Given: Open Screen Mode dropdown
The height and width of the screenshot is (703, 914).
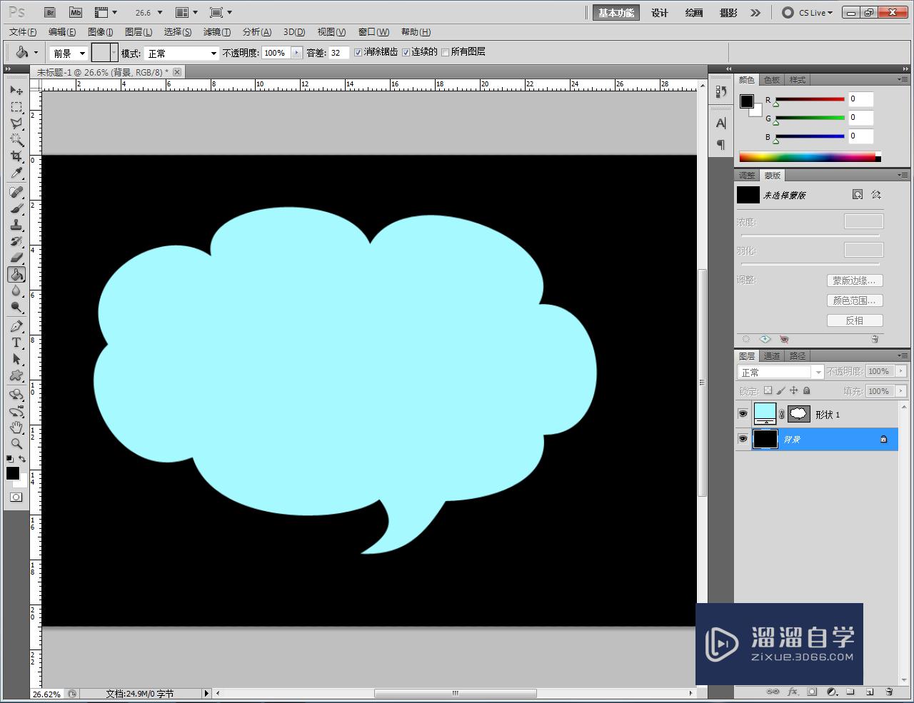Looking at the screenshot, I should point(221,13).
